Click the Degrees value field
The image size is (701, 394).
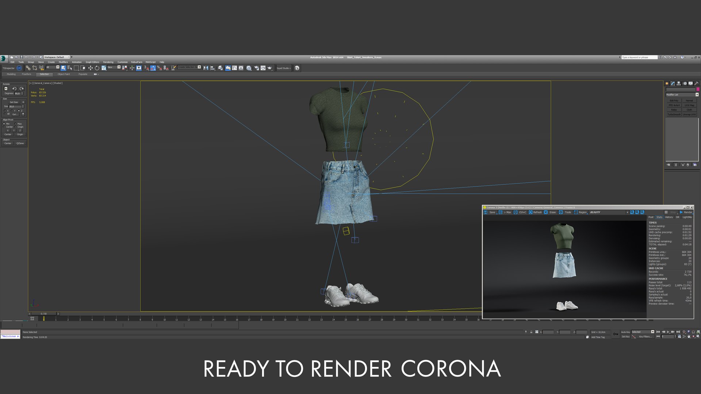click(x=18, y=93)
